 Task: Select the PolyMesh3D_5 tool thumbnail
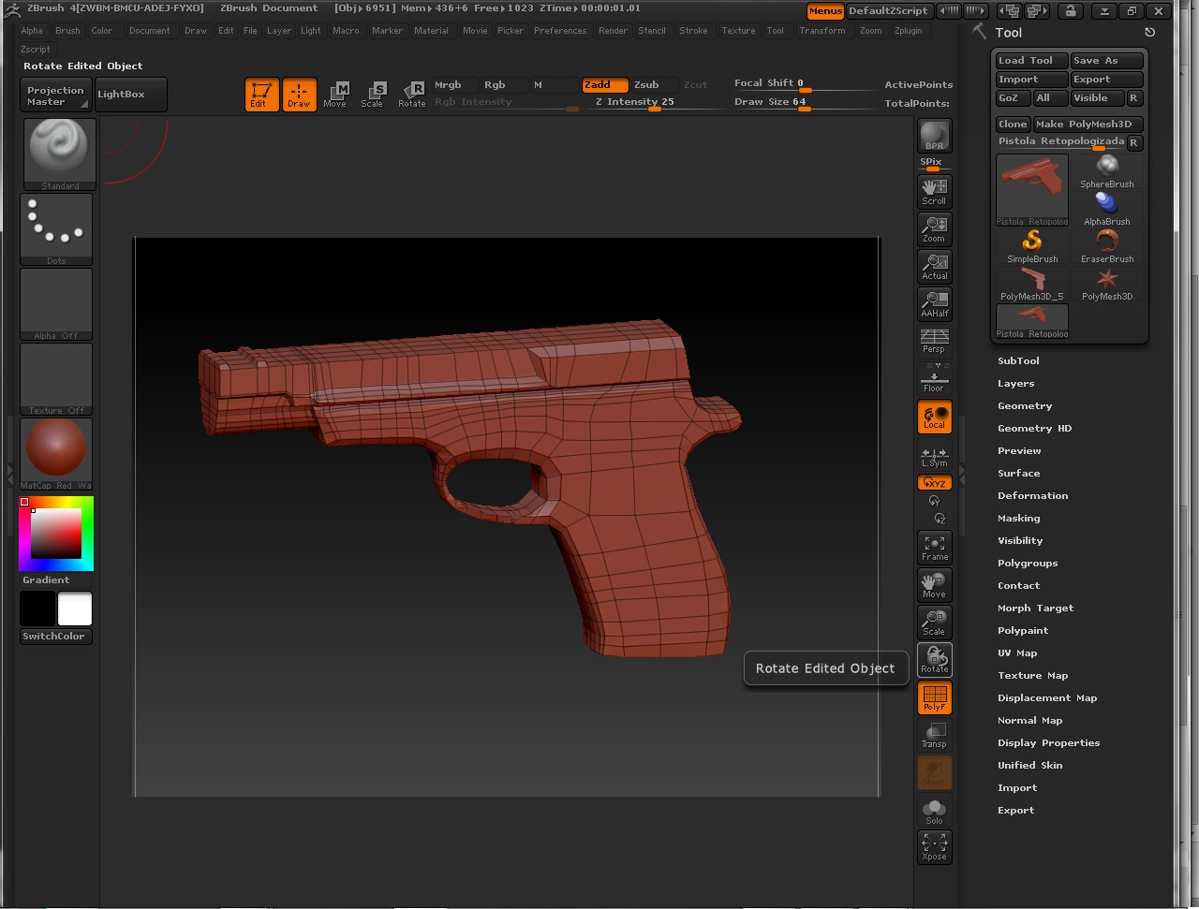pos(1031,277)
